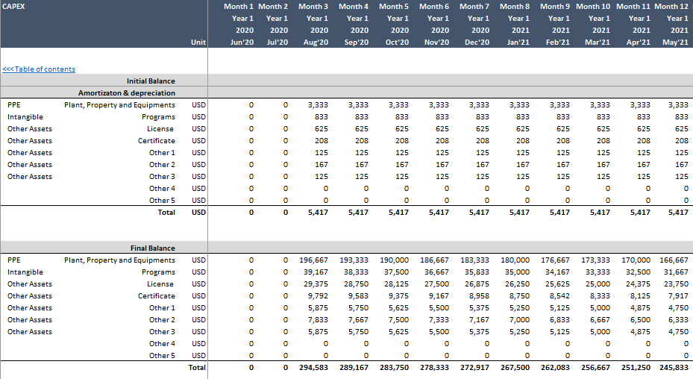The height and width of the screenshot is (379, 693).
Task: Select the Initial Balance section header
Action: (x=151, y=81)
